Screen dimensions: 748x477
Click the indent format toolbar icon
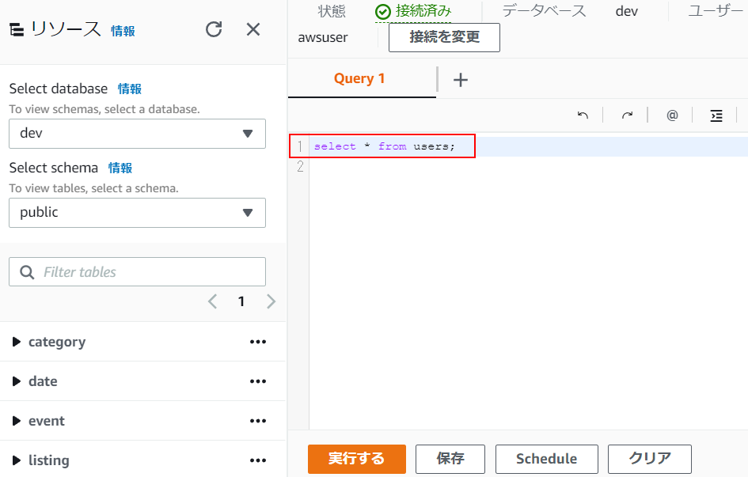click(x=716, y=115)
